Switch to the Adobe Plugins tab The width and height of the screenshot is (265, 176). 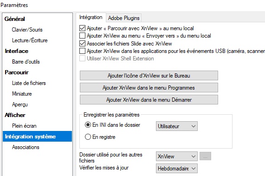124,18
